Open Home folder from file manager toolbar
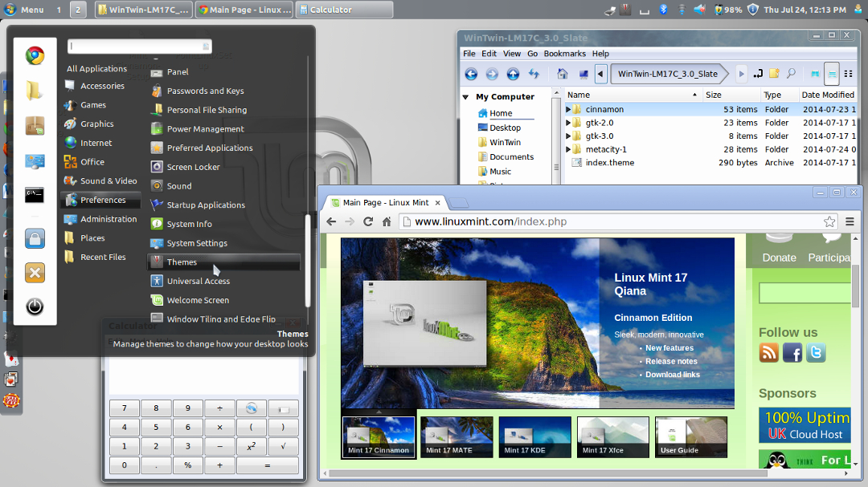 tap(563, 74)
